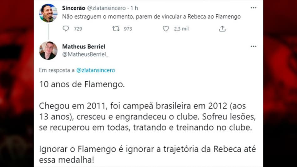Expand more options on Sincerão's tweet
This screenshot has height=167, width=297.
pyautogui.click(x=253, y=8)
